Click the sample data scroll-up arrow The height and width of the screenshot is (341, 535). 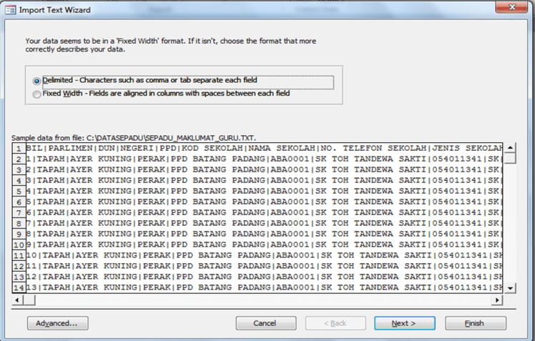pos(510,148)
